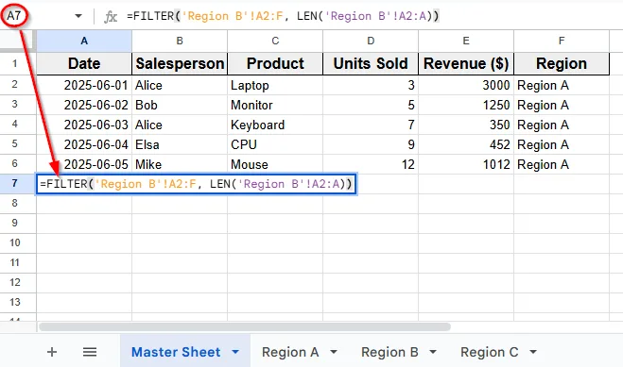
Task: Open the Region C tab dropdown arrow
Action: [x=533, y=352]
